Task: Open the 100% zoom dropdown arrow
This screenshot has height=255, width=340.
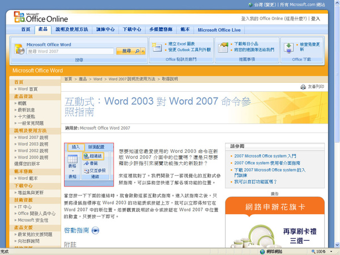Action: coord(331,252)
